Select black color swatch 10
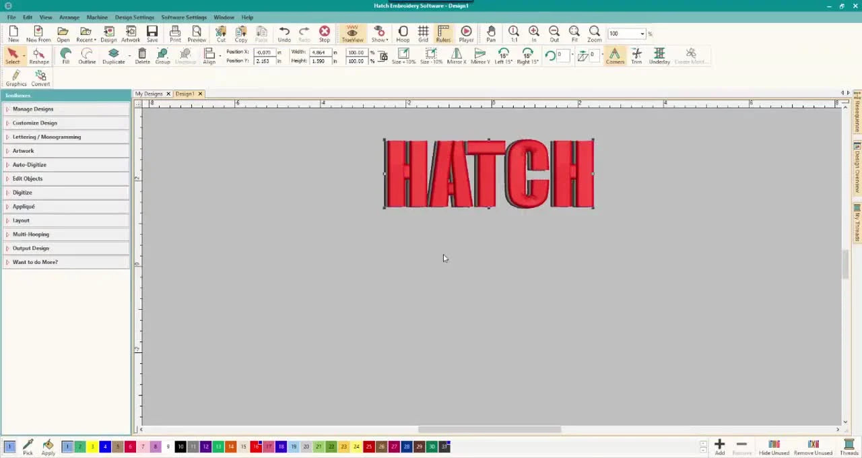Screen dimensions: 862x458 180,447
